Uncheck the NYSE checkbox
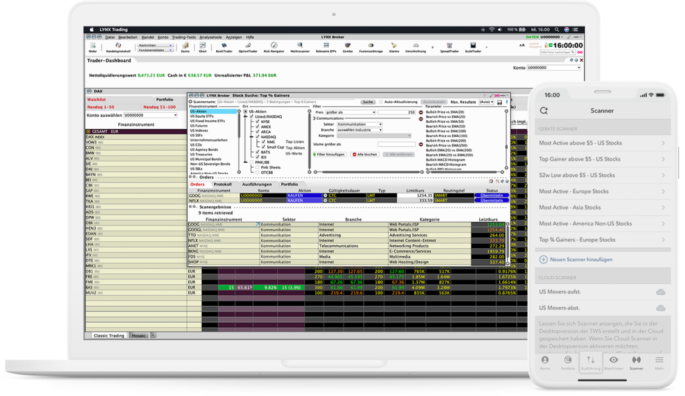Image resolution: width=685 pixels, height=396 pixels. point(257,121)
